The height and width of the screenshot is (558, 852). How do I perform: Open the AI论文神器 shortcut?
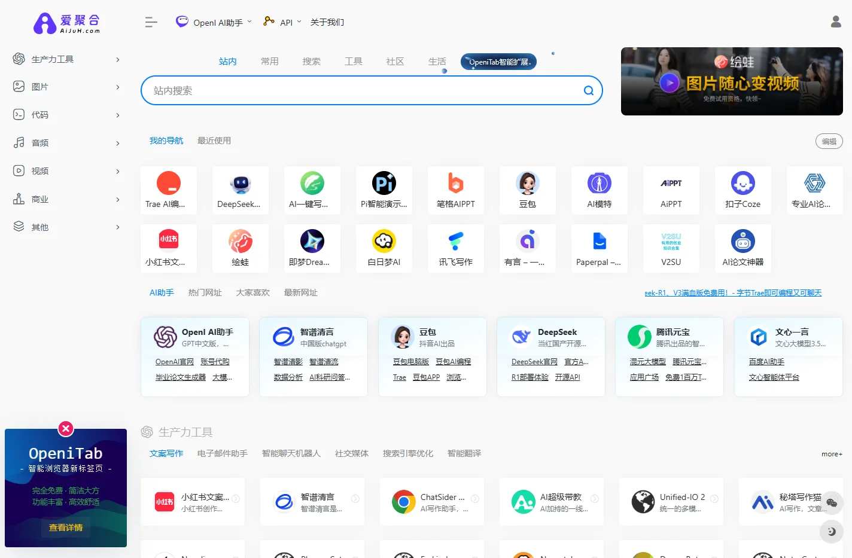coord(743,248)
